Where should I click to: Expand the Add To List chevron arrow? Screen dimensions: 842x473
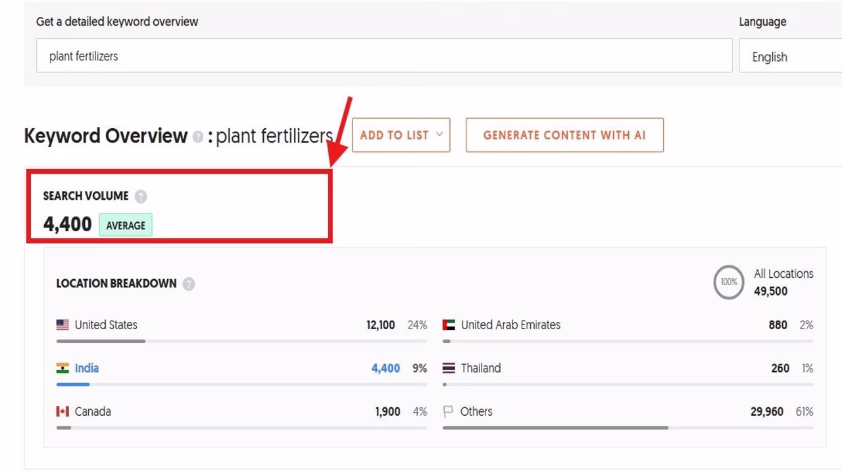coord(439,135)
